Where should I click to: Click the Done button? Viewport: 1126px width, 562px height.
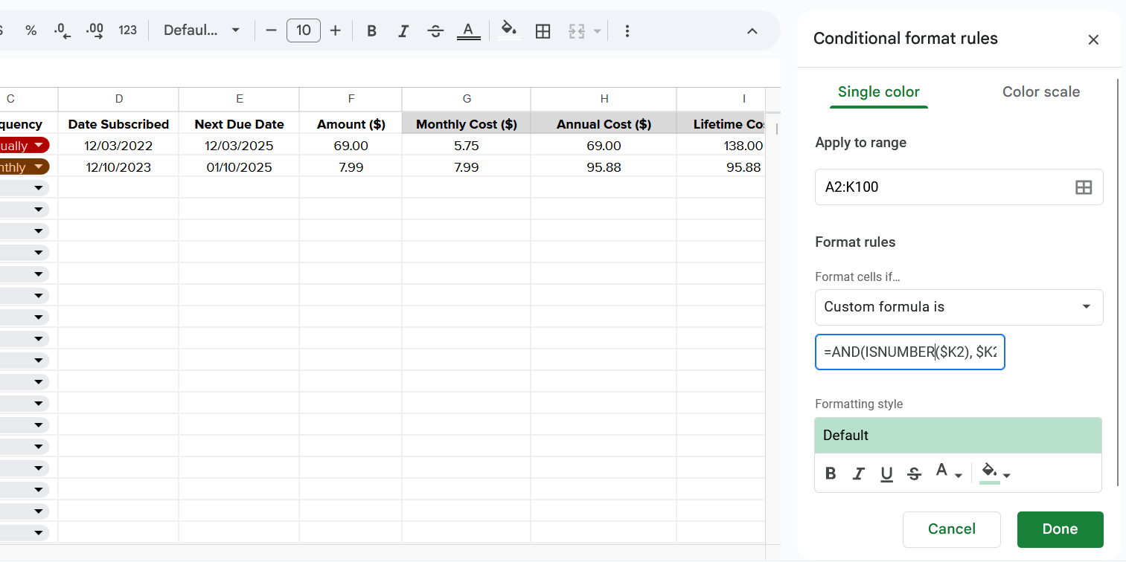(x=1061, y=529)
